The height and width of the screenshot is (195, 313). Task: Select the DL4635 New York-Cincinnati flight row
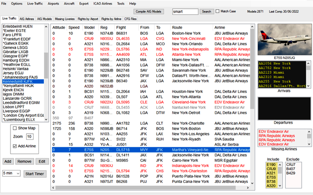coord(151,39)
